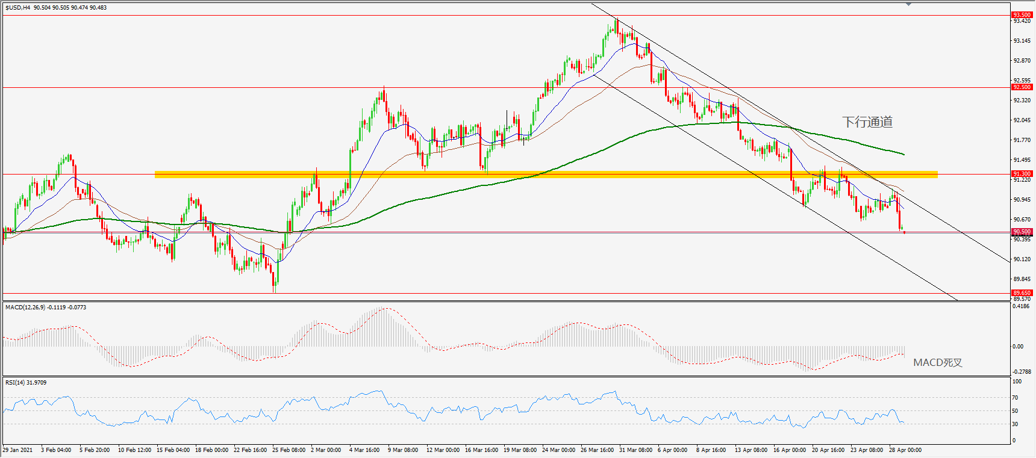
Task: Click the 18 Feb 00:00 time label
Action: pyautogui.click(x=211, y=450)
